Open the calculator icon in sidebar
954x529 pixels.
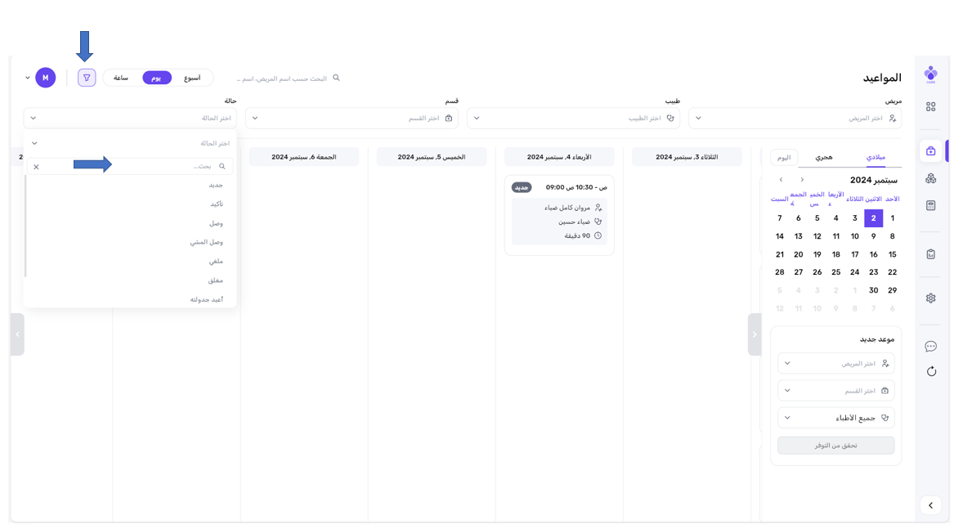tap(930, 206)
